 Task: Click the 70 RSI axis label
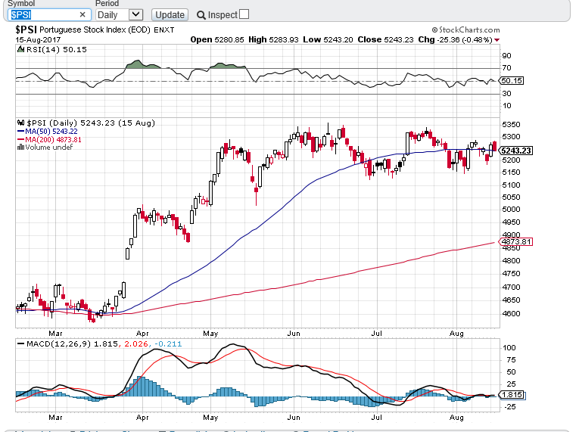506,68
